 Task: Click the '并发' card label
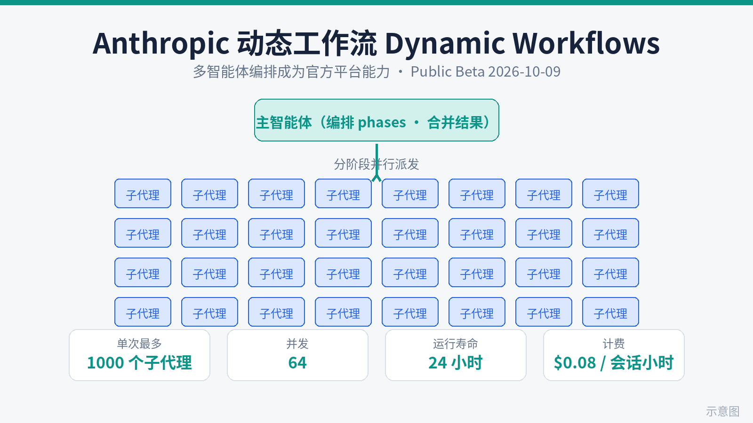click(x=297, y=344)
